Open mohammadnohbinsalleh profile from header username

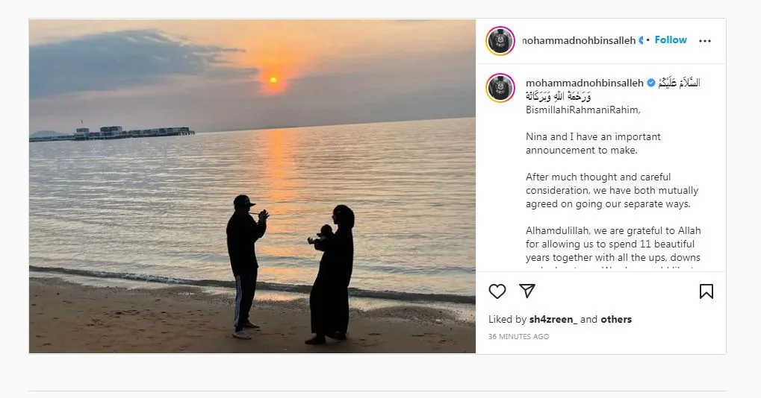(578, 40)
